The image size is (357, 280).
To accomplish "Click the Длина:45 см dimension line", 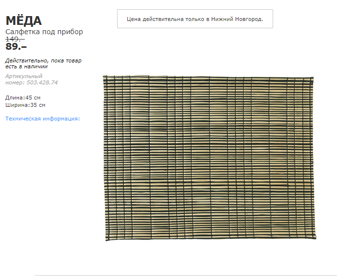I will (23, 98).
